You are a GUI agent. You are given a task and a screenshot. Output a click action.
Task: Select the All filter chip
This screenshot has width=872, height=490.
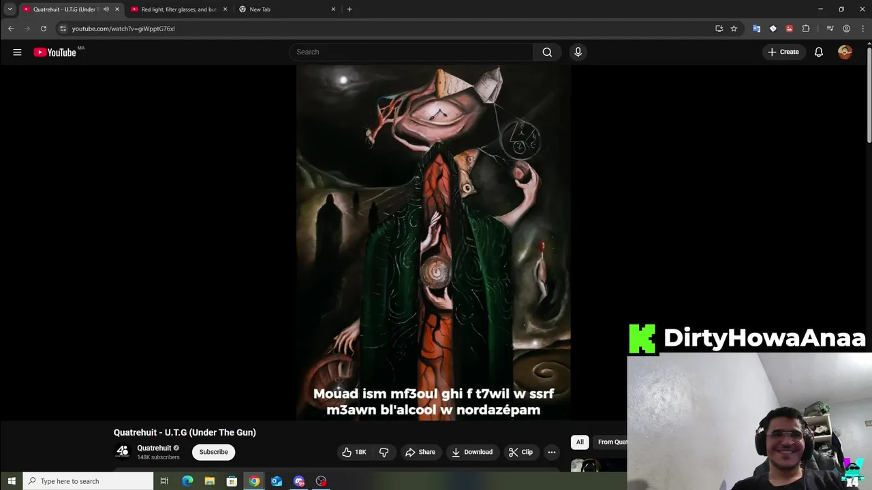click(x=580, y=442)
